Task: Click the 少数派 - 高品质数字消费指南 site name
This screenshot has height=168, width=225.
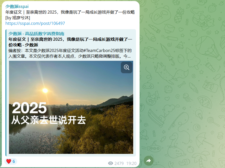Action: (x=36, y=34)
